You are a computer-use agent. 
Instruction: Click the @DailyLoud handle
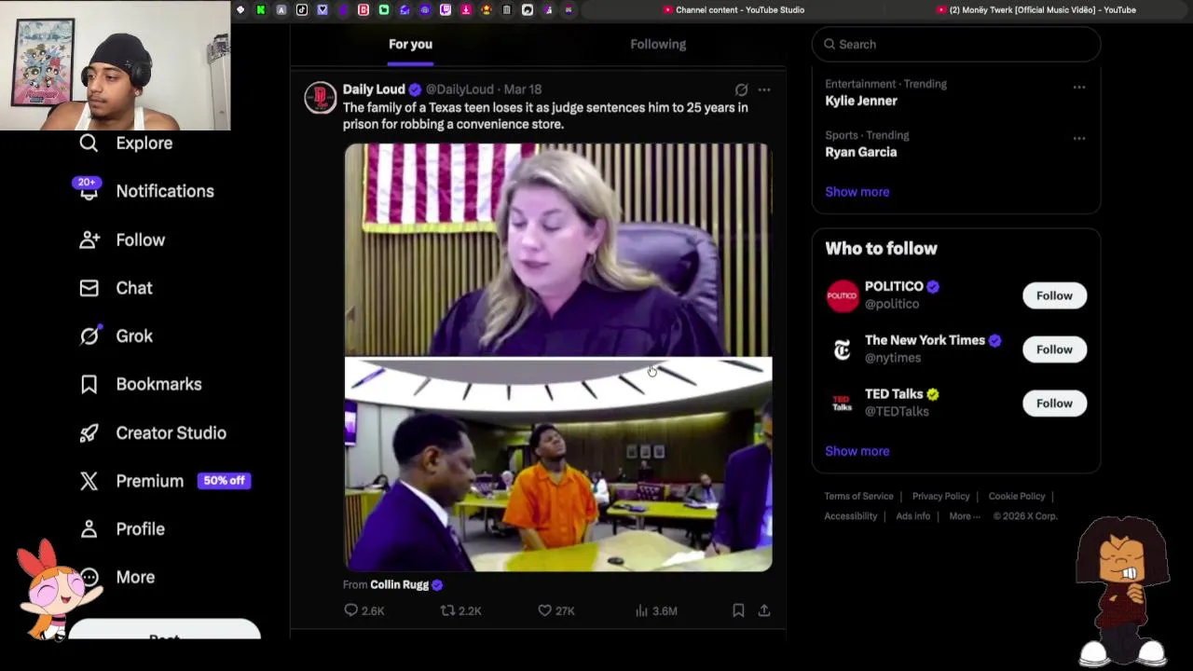pyautogui.click(x=459, y=89)
